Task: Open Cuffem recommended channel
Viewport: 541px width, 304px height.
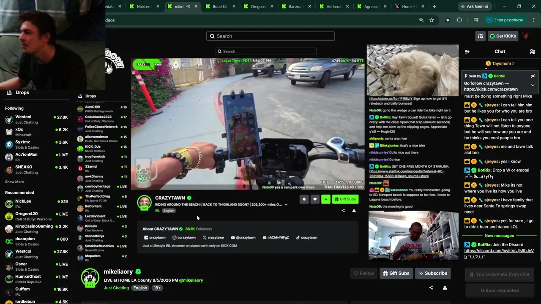Action: (x=37, y=291)
